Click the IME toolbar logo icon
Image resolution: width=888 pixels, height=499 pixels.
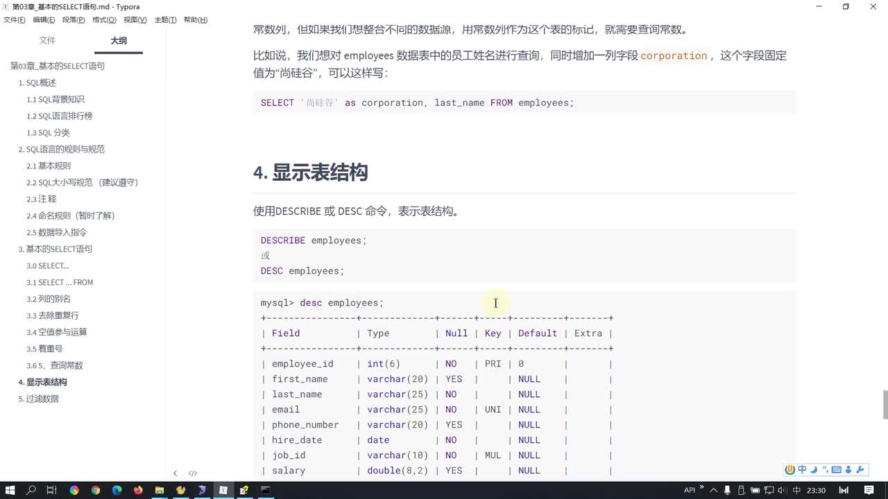[789, 469]
